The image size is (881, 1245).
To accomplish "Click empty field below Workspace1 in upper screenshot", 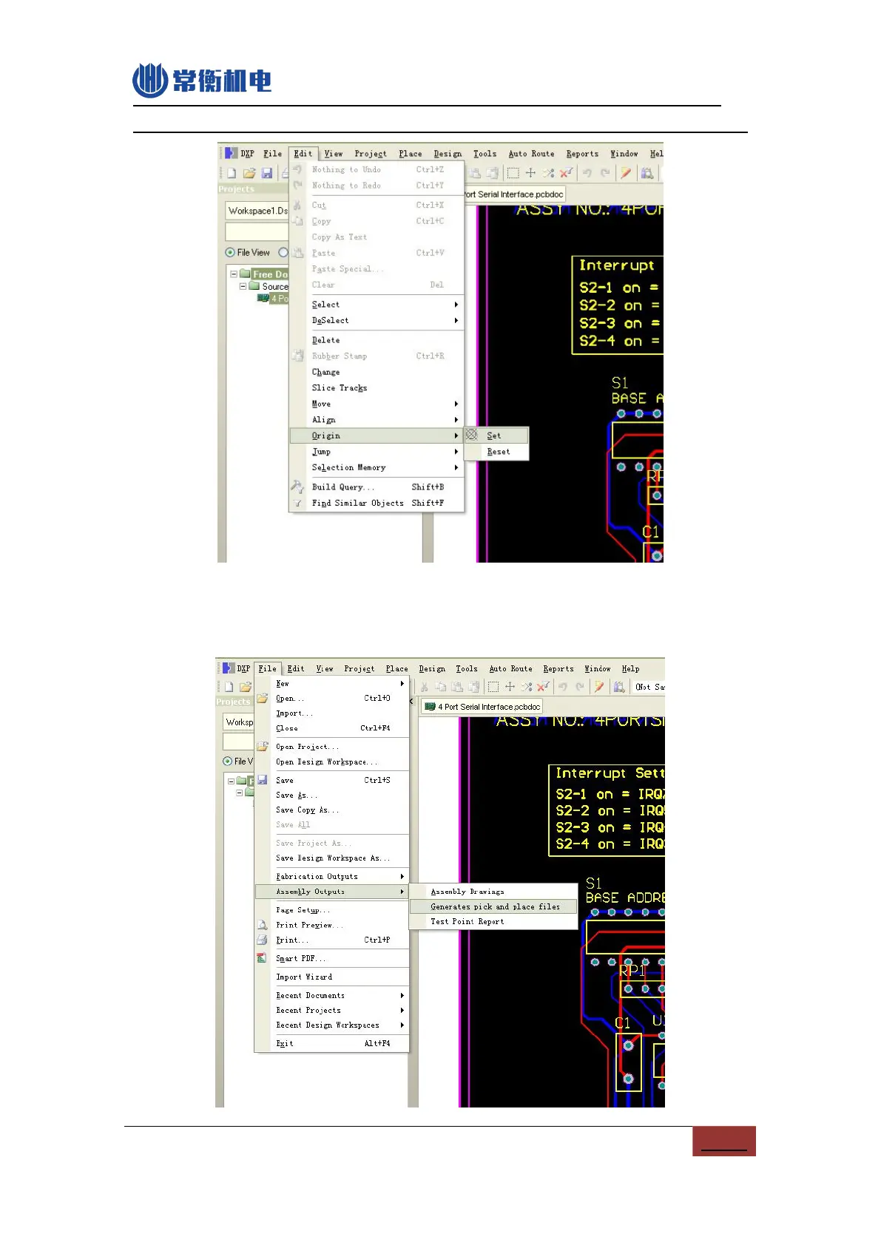I will [257, 232].
